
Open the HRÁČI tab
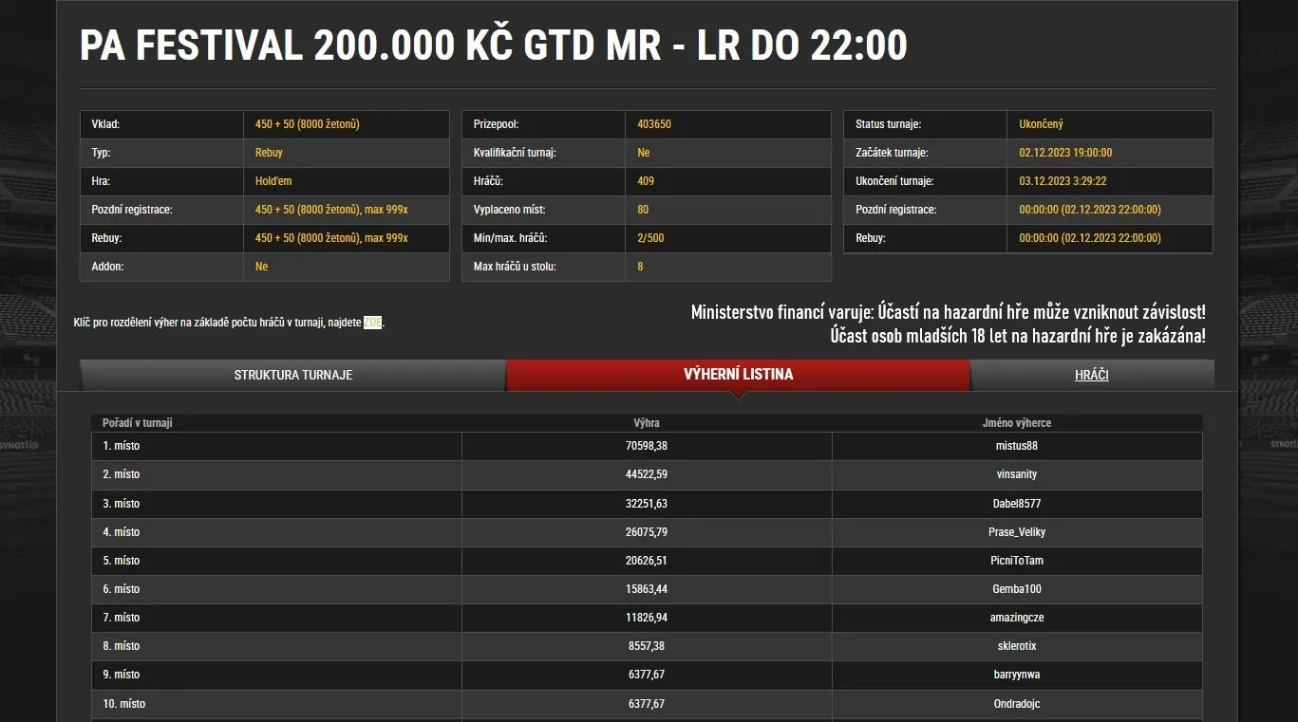coord(1091,374)
